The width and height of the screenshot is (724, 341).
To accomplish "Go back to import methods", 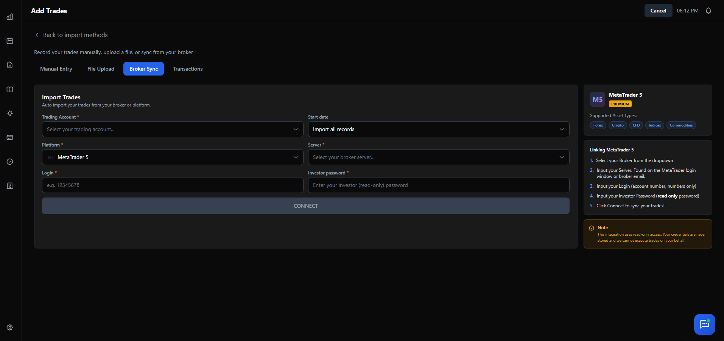I will coord(71,35).
